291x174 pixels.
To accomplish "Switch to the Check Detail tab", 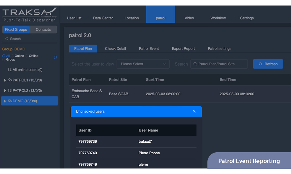I will (115, 49).
